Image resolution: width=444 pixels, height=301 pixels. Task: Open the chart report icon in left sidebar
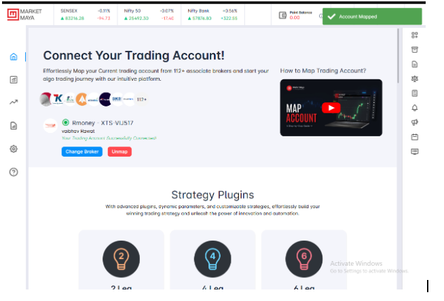pos(14,80)
